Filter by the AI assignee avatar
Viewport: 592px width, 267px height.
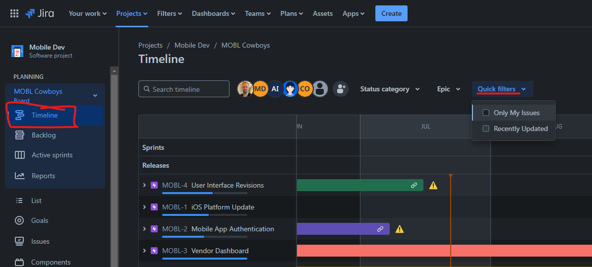275,89
